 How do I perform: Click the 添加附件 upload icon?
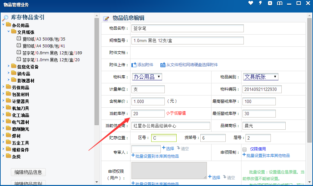(x=134, y=65)
